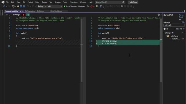Viewport: 186px width, 104px height.
Task: Collapse the Changes (1) section
Action: (164, 33)
